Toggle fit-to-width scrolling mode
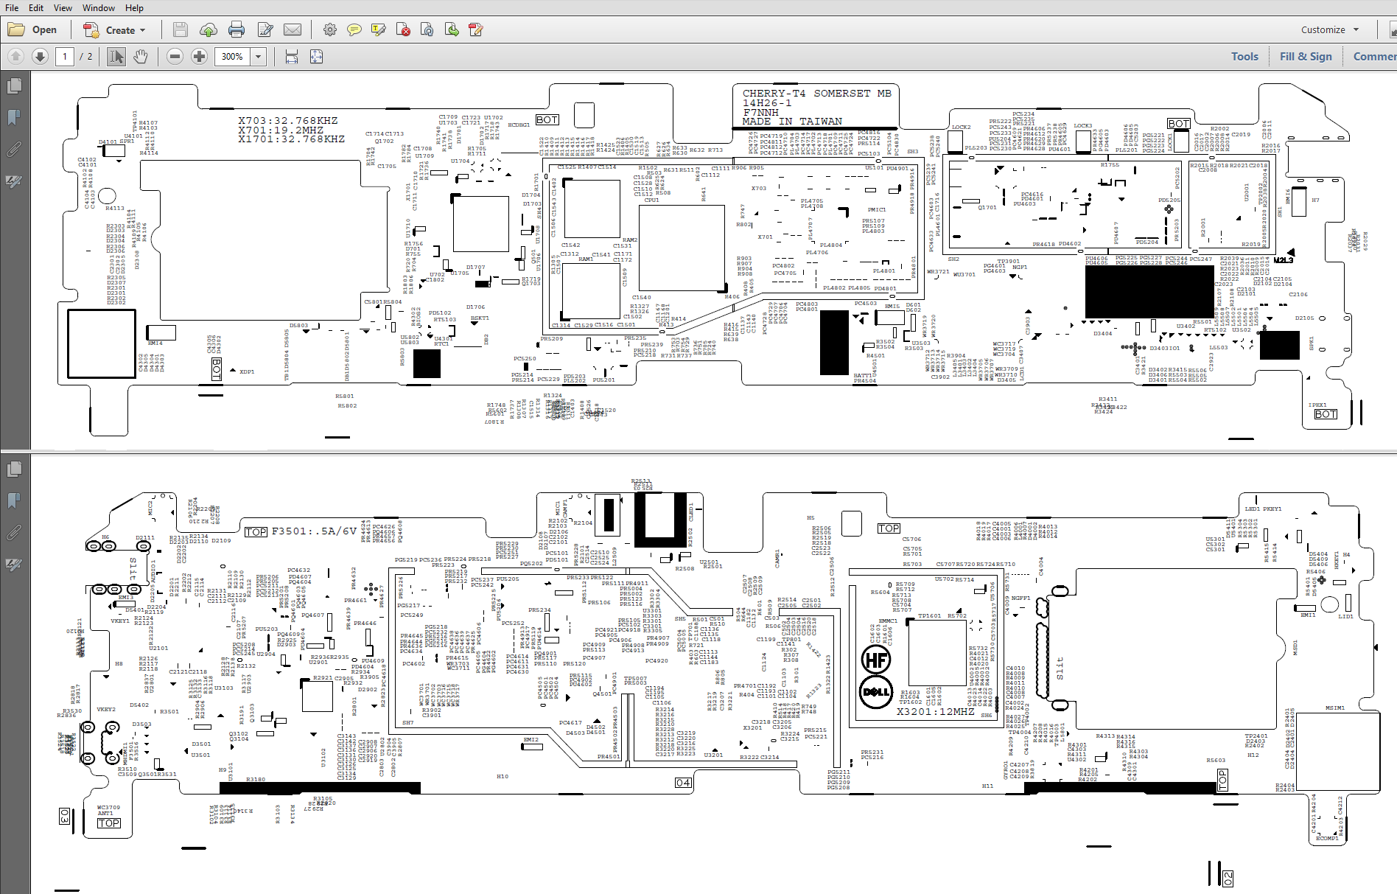 point(292,57)
